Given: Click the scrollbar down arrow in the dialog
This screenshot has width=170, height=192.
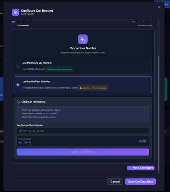Looking at the screenshot, I should pos(158,172).
